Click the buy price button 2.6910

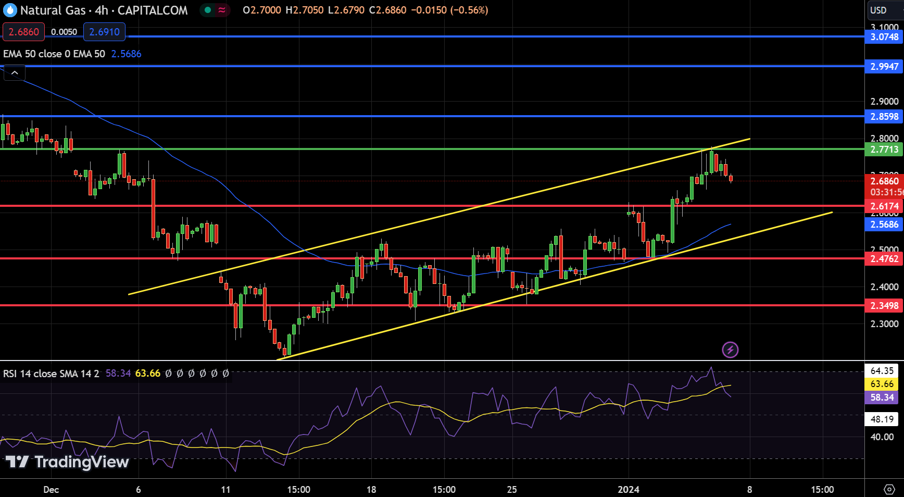(x=104, y=32)
